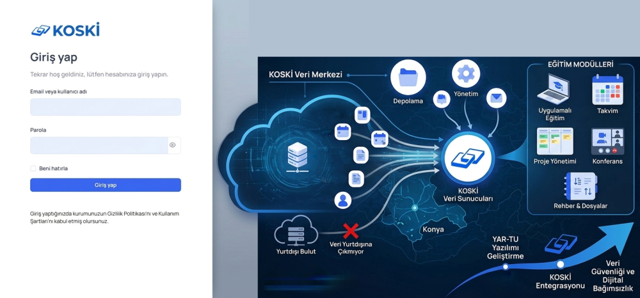The height and width of the screenshot is (298, 640).
Task: Click the 'Konya' map label
Action: tap(433, 229)
